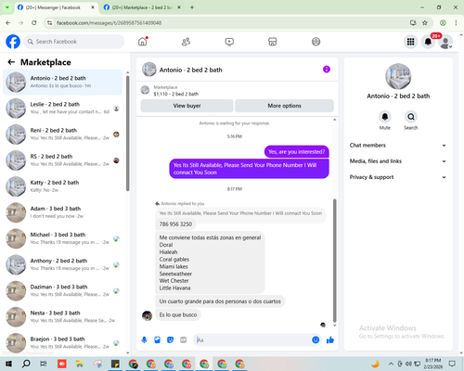Open a new browser tab

tap(192, 7)
